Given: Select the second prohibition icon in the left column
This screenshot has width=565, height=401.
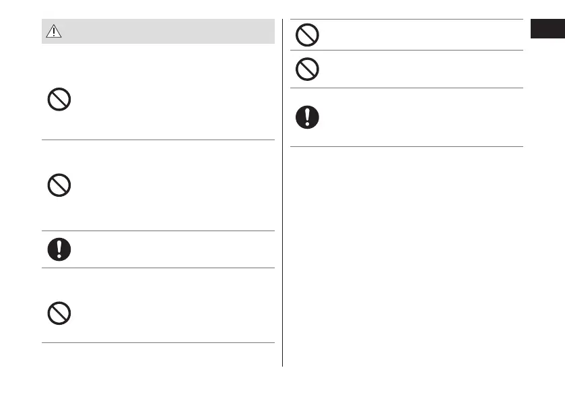Looking at the screenshot, I should click(59, 185).
